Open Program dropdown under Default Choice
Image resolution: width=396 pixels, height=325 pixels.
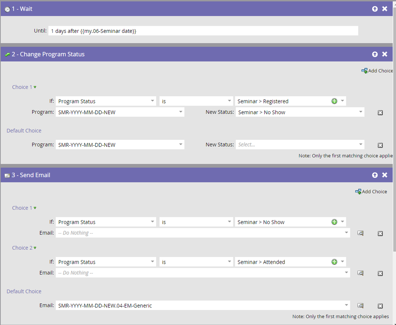(120, 145)
